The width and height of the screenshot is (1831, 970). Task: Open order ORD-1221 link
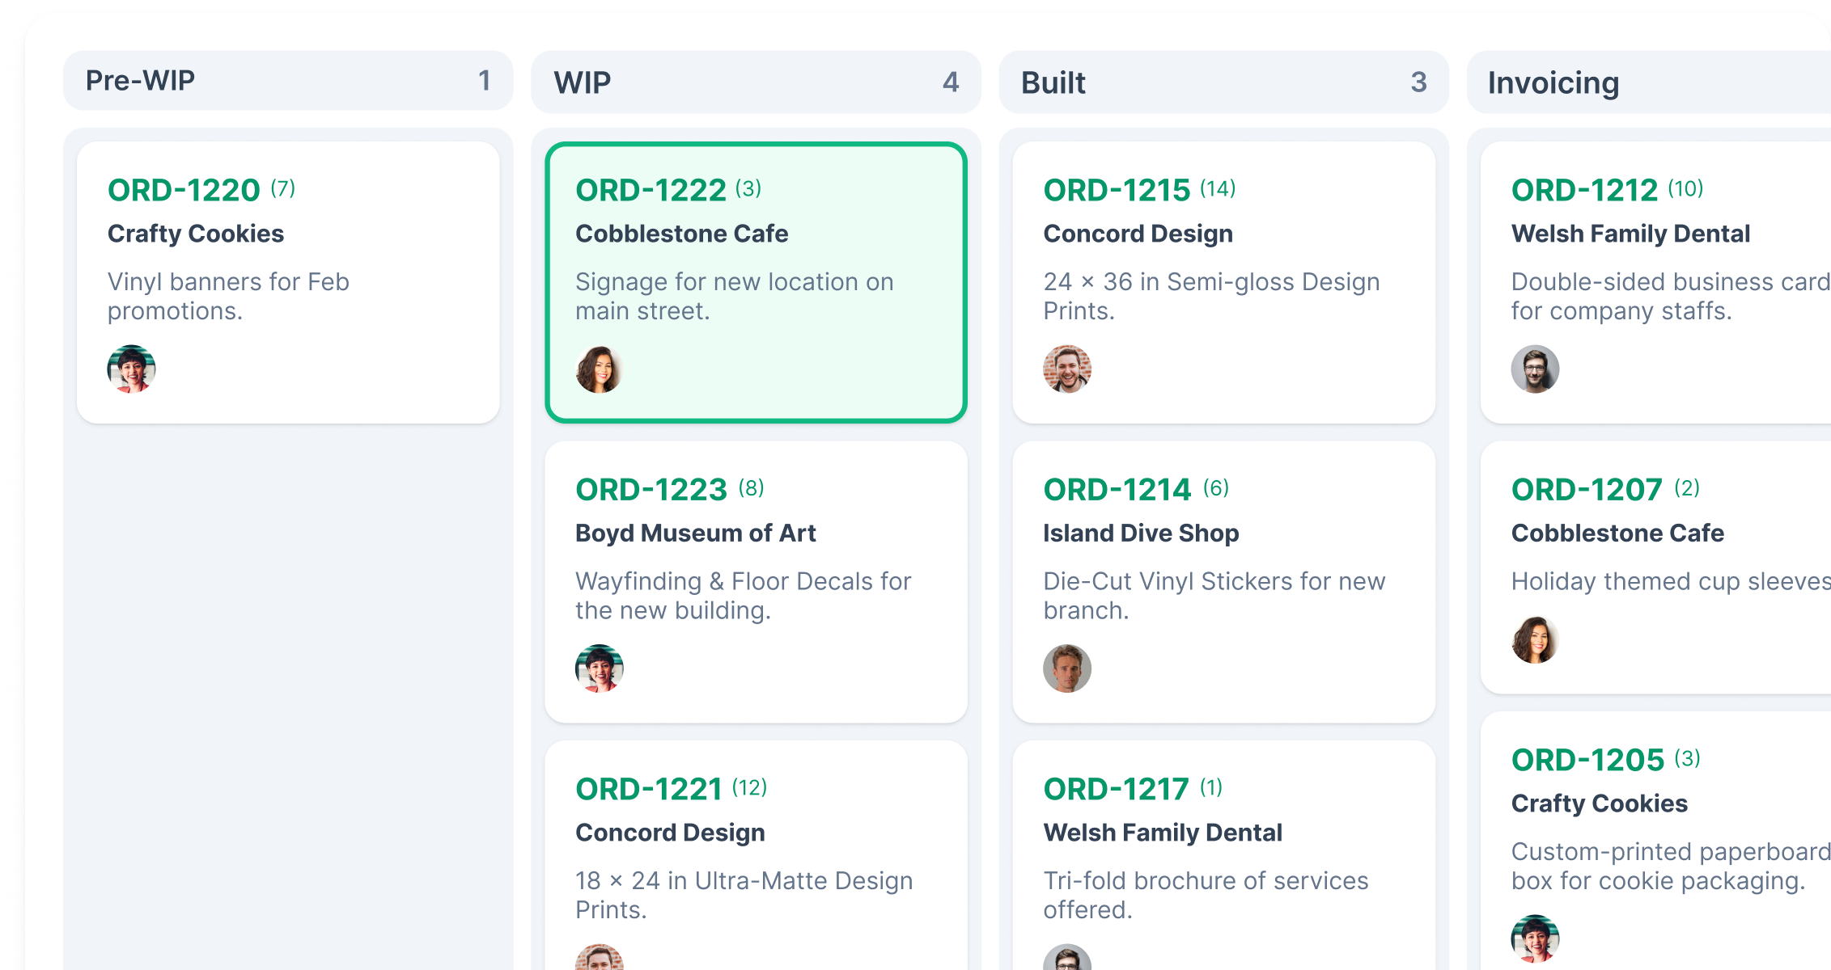648,790
